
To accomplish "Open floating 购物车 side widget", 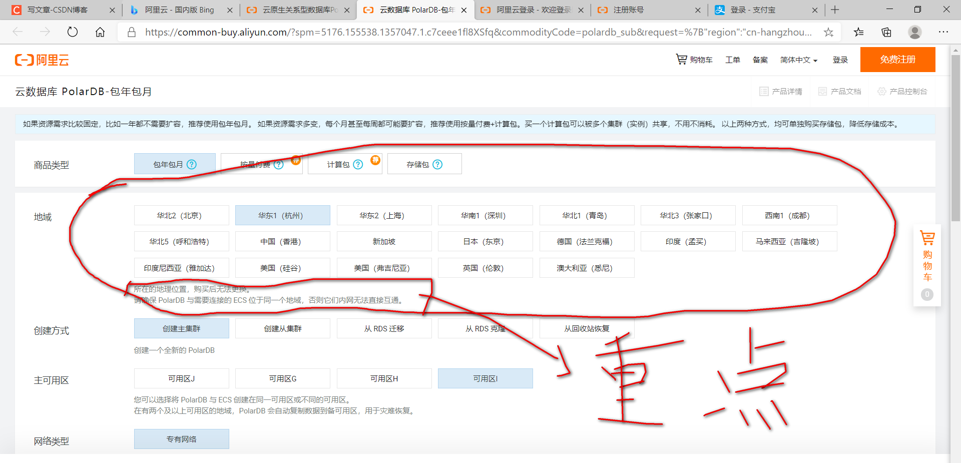I will coord(927,265).
